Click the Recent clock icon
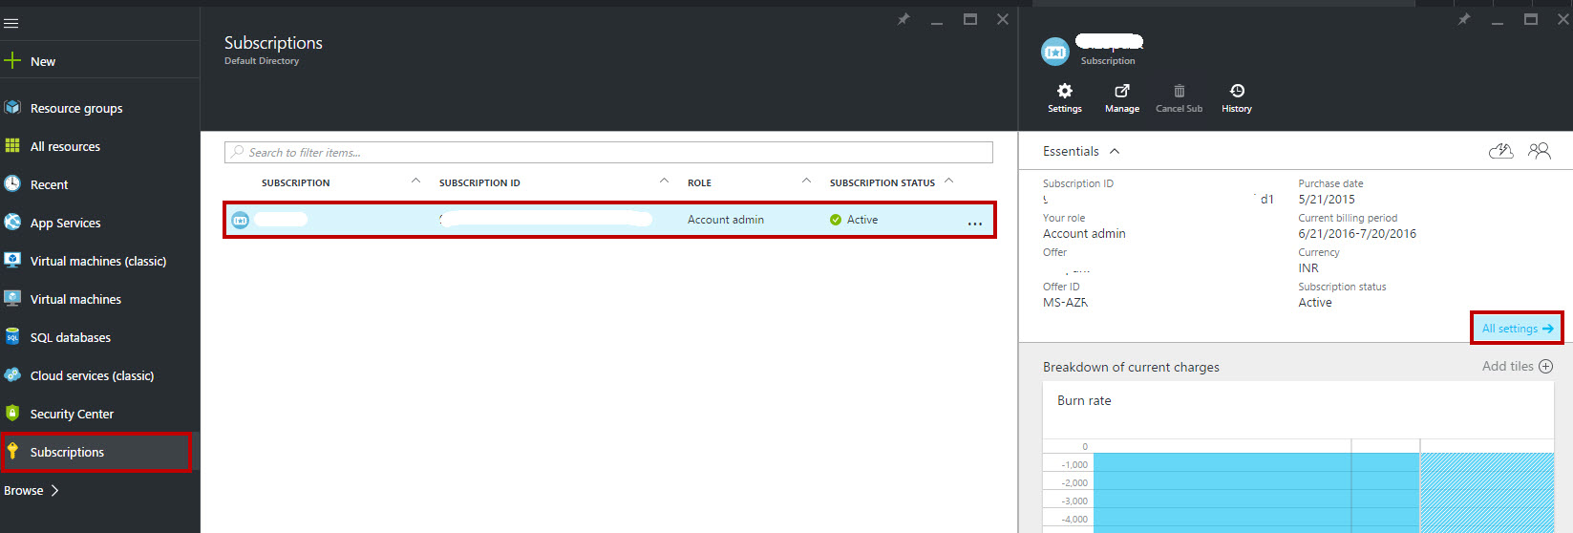The image size is (1573, 533). (x=12, y=184)
